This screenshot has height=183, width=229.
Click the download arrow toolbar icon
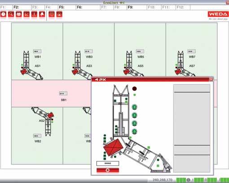click(x=34, y=14)
